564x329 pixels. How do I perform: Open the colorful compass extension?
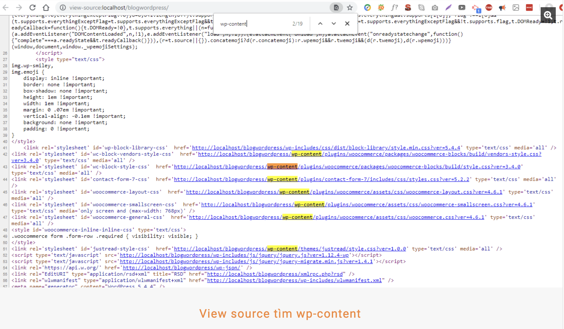coord(368,8)
